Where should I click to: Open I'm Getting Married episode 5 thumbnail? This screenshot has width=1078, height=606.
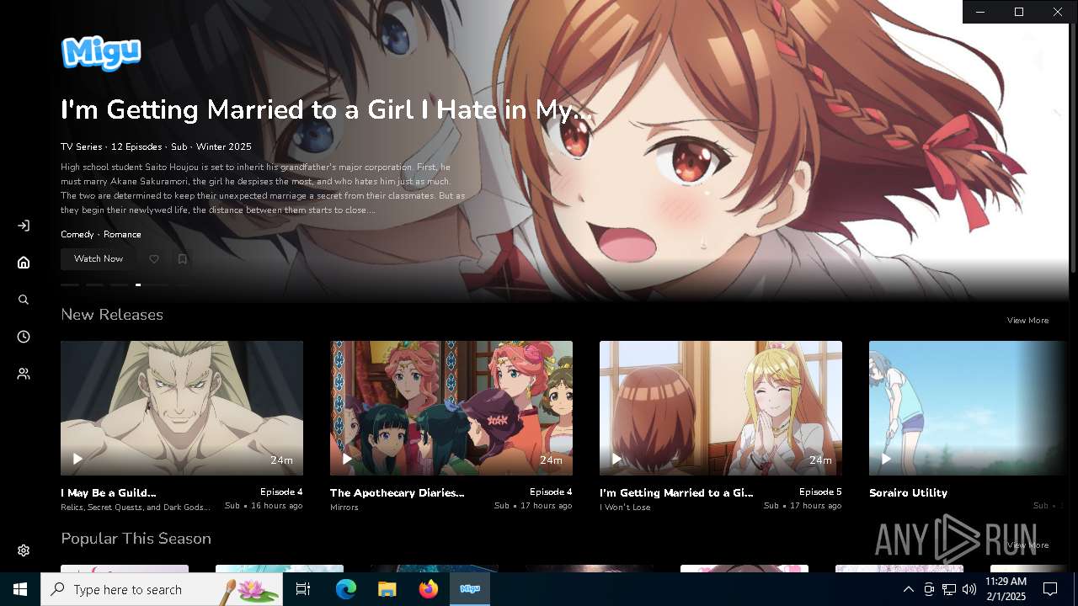pos(721,408)
